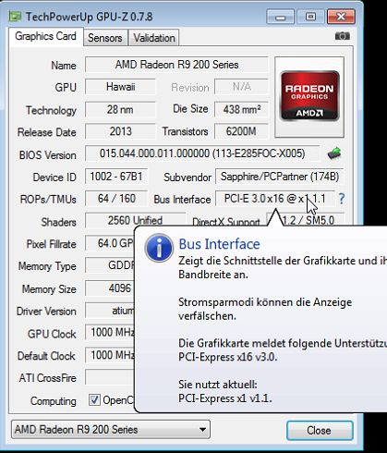
Task: Click the camera screenshot icon
Action: pyautogui.click(x=343, y=36)
